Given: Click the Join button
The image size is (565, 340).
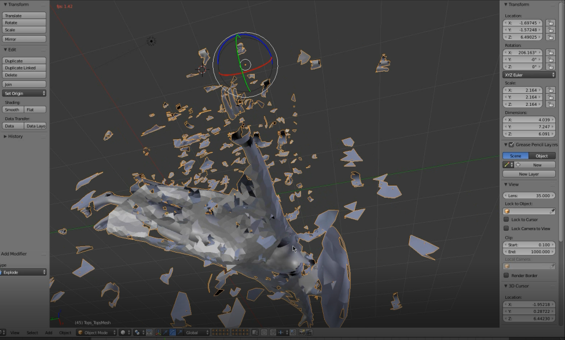Looking at the screenshot, I should (24, 84).
